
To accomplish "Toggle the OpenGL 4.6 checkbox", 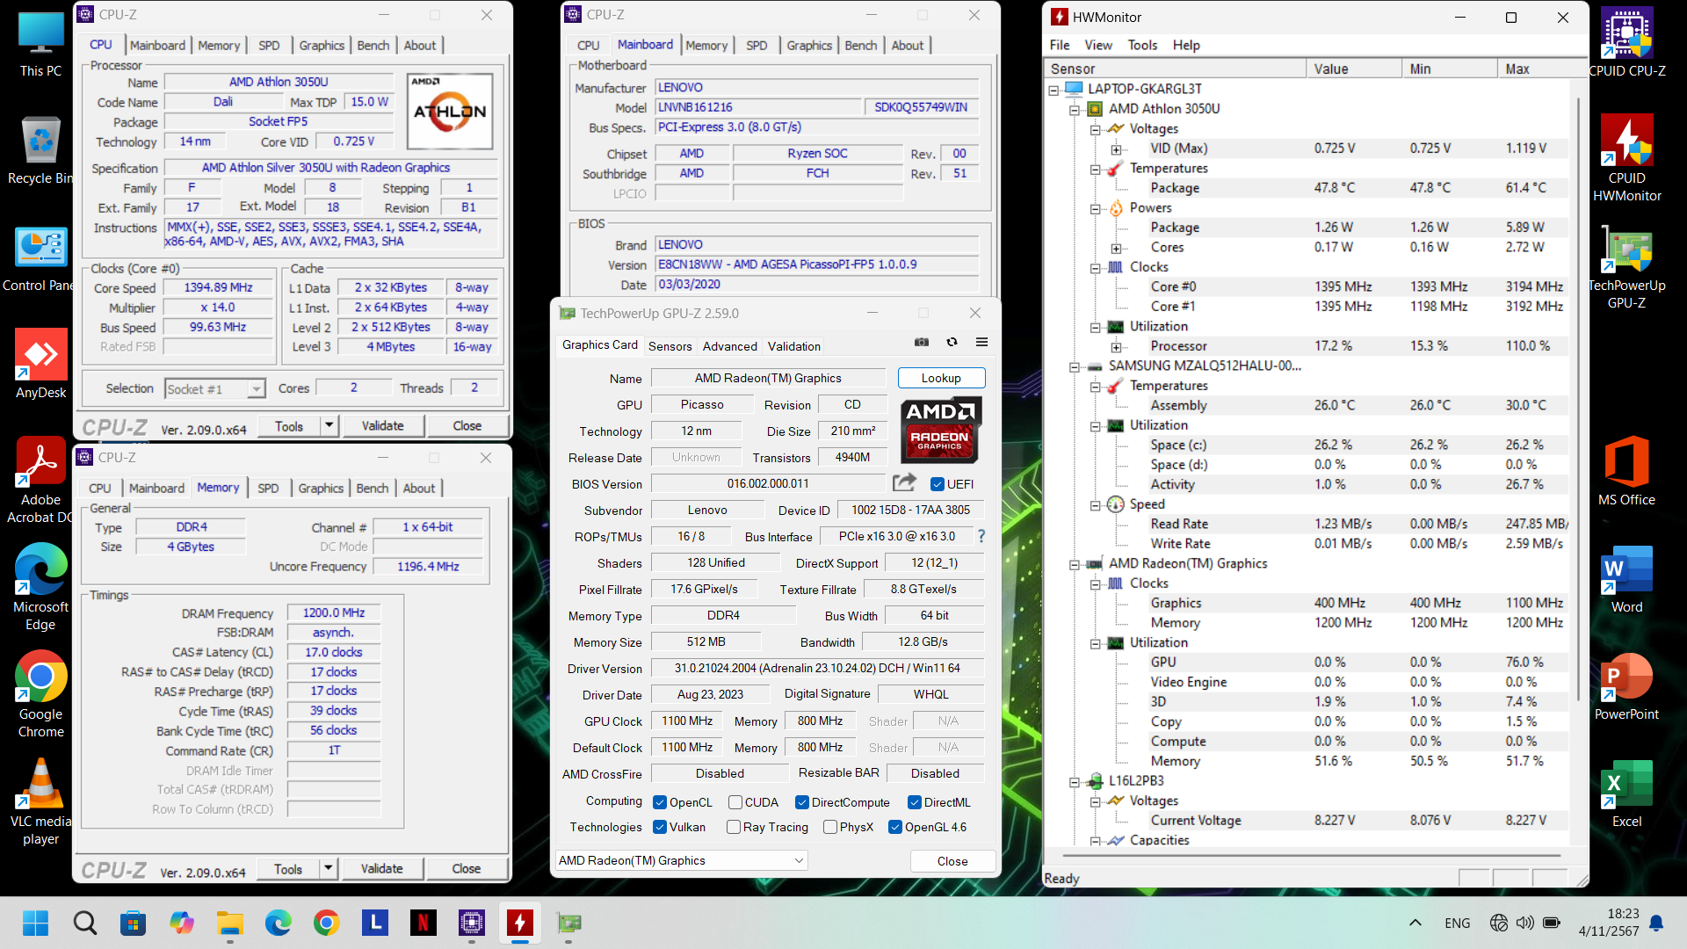I will (x=895, y=827).
